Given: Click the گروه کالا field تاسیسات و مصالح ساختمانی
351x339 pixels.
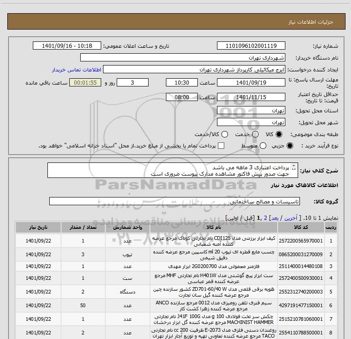Looking at the screenshot, I should [x=175, y=201].
